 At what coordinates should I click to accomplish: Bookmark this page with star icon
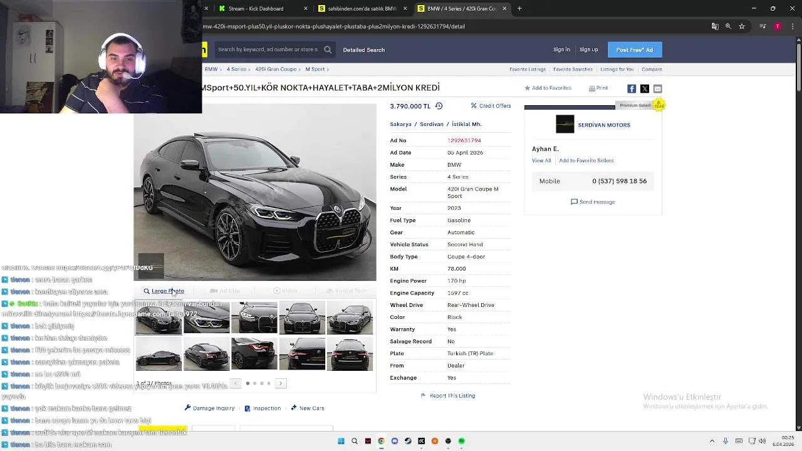pos(742,26)
